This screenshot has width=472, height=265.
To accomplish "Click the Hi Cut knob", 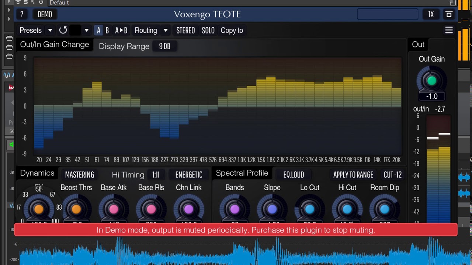I will pyautogui.click(x=347, y=209).
